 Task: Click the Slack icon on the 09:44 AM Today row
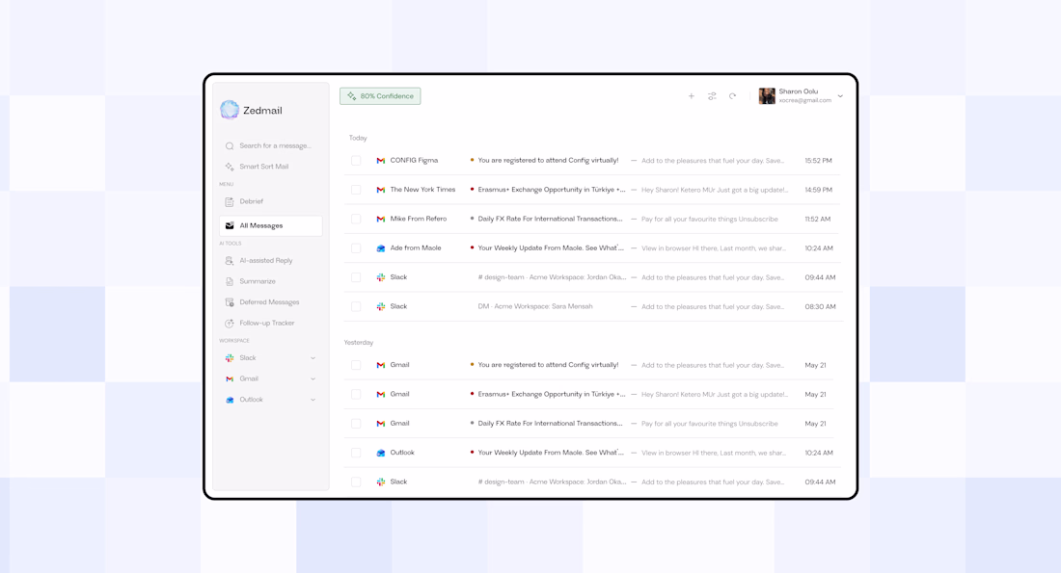(x=380, y=277)
